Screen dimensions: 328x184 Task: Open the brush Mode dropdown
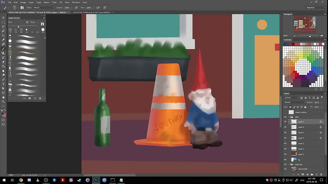pyautogui.click(x=44, y=8)
